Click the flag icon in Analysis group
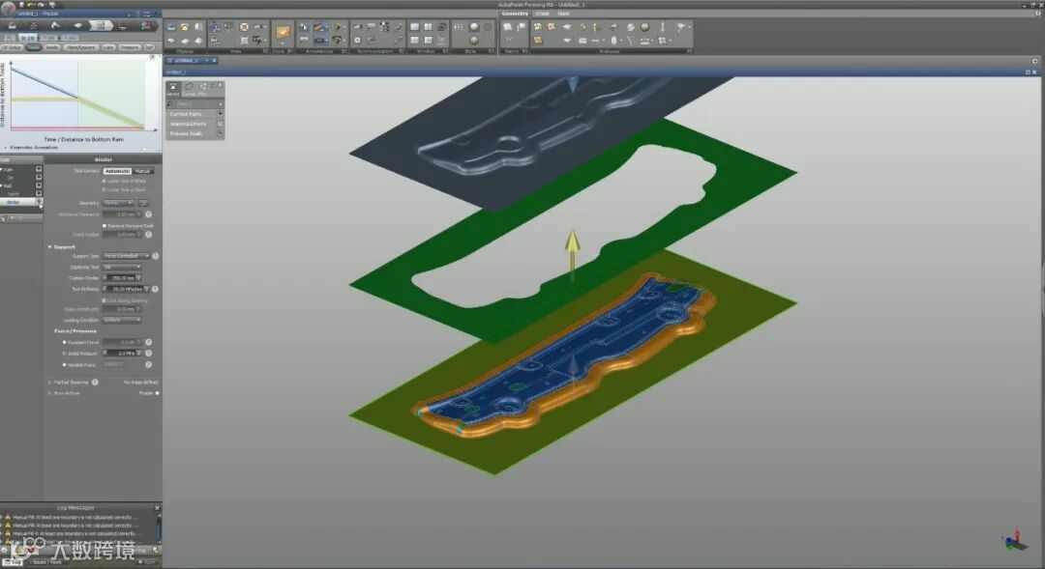This screenshot has width=1045, height=569. click(681, 27)
